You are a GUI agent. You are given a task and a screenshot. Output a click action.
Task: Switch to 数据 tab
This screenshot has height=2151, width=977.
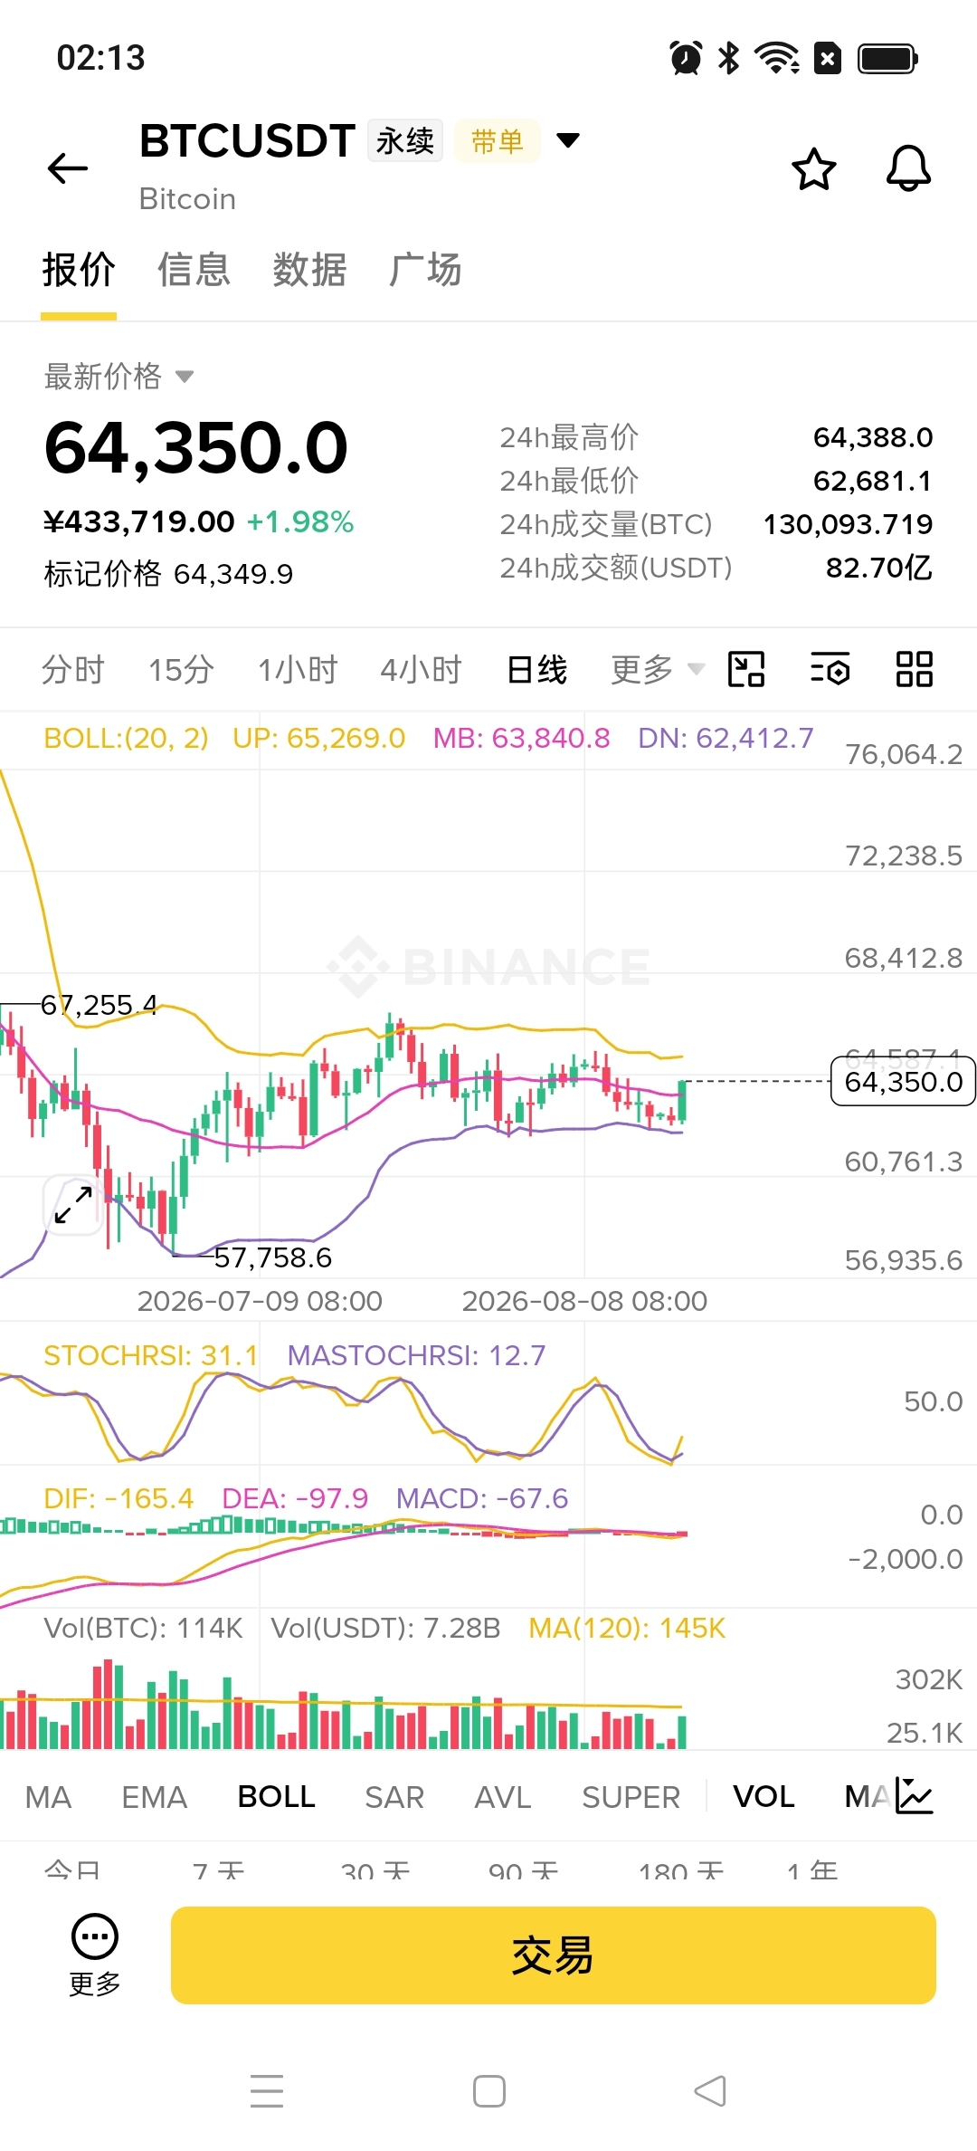[x=309, y=270]
